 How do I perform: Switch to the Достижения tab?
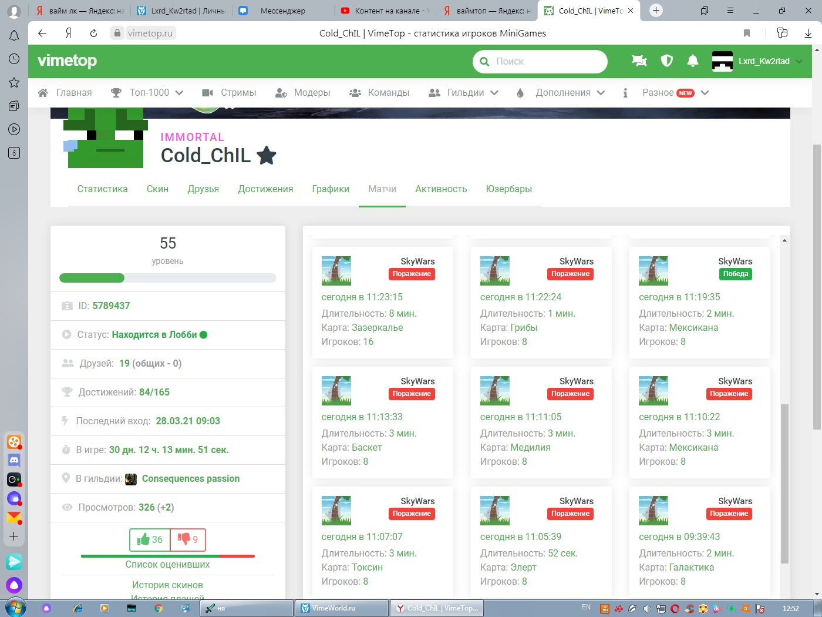[x=265, y=189]
